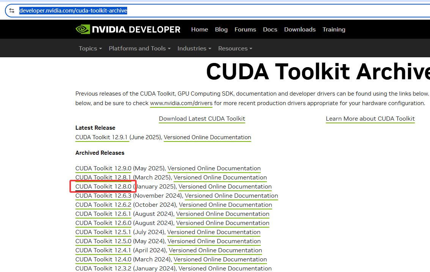Open the Resources dropdown menu
Viewport: 430px width, 272px height.
235,48
